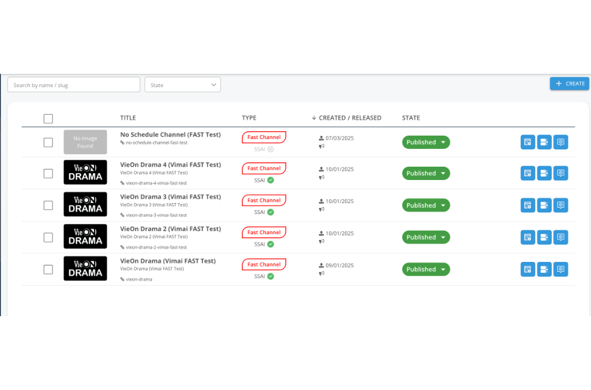Click the green SSAI check for VieOn Drama 4
Viewport: 591px width, 390px height.
point(271,180)
